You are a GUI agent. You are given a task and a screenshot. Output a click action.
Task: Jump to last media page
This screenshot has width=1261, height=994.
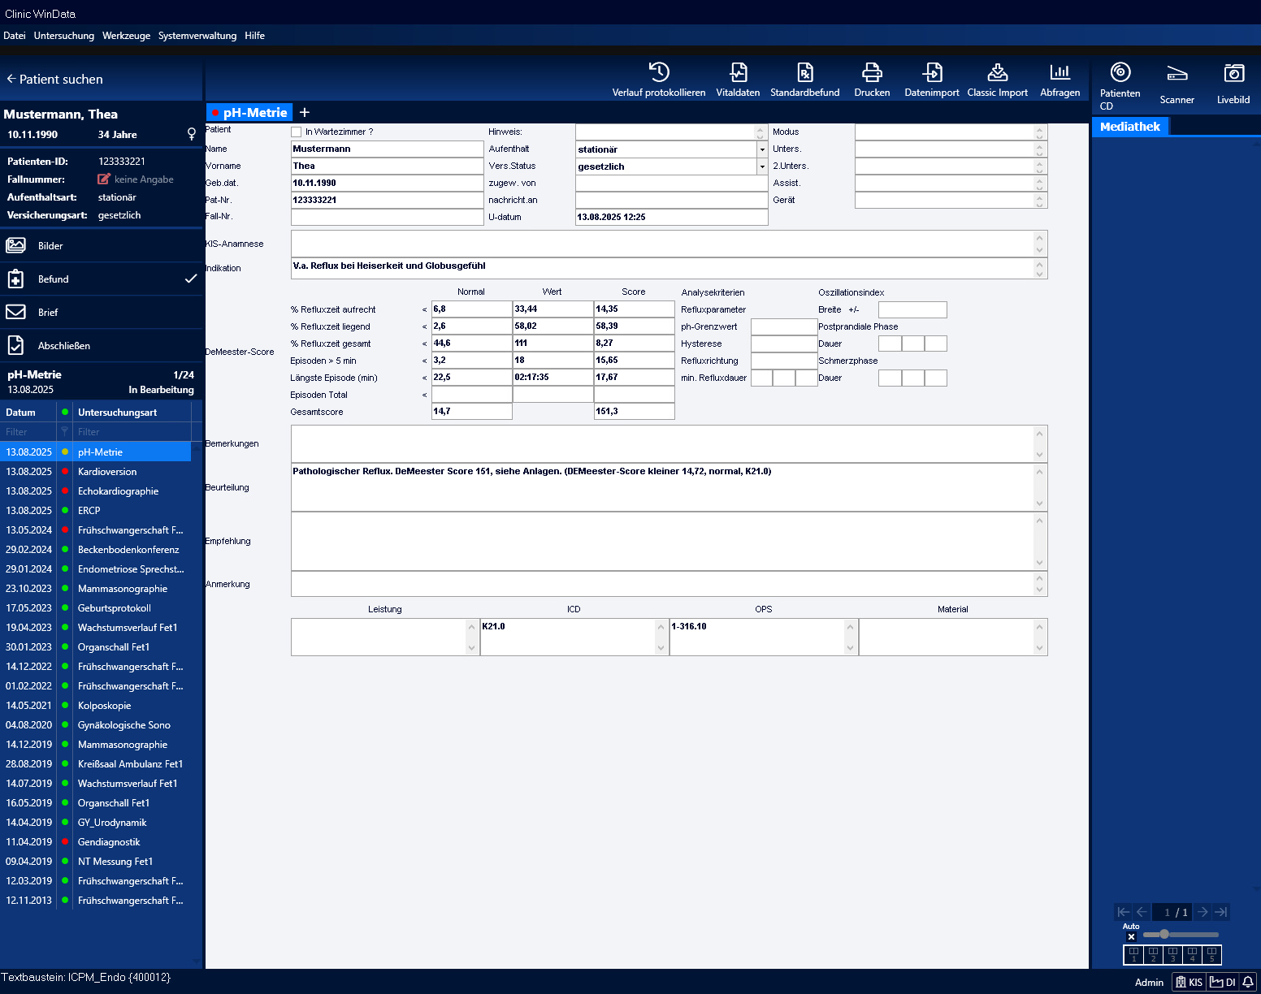[x=1220, y=912]
